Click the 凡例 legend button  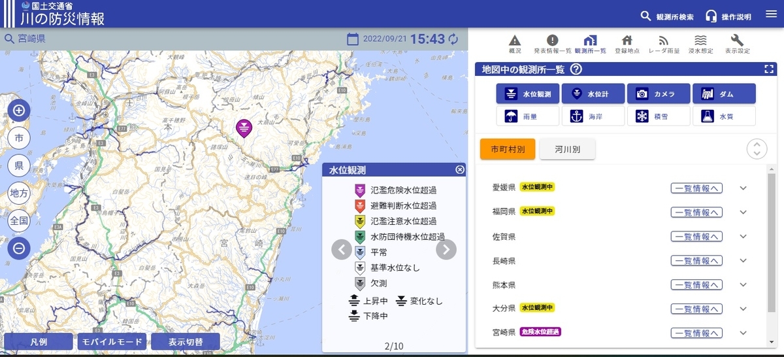coord(39,342)
